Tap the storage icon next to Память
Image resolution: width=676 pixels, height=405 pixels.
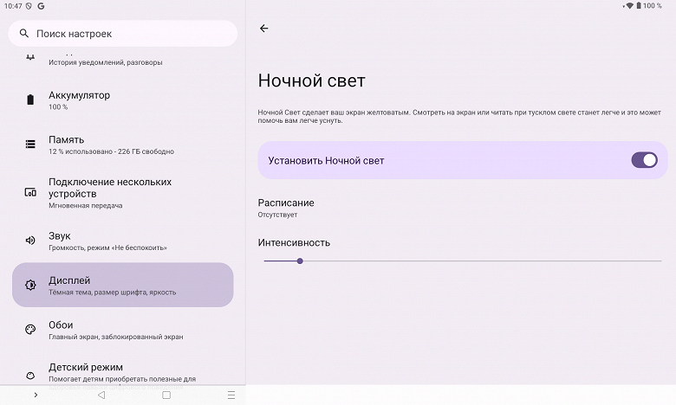coord(30,145)
